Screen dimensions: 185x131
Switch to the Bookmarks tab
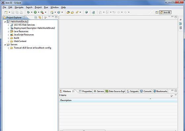(x=160, y=91)
